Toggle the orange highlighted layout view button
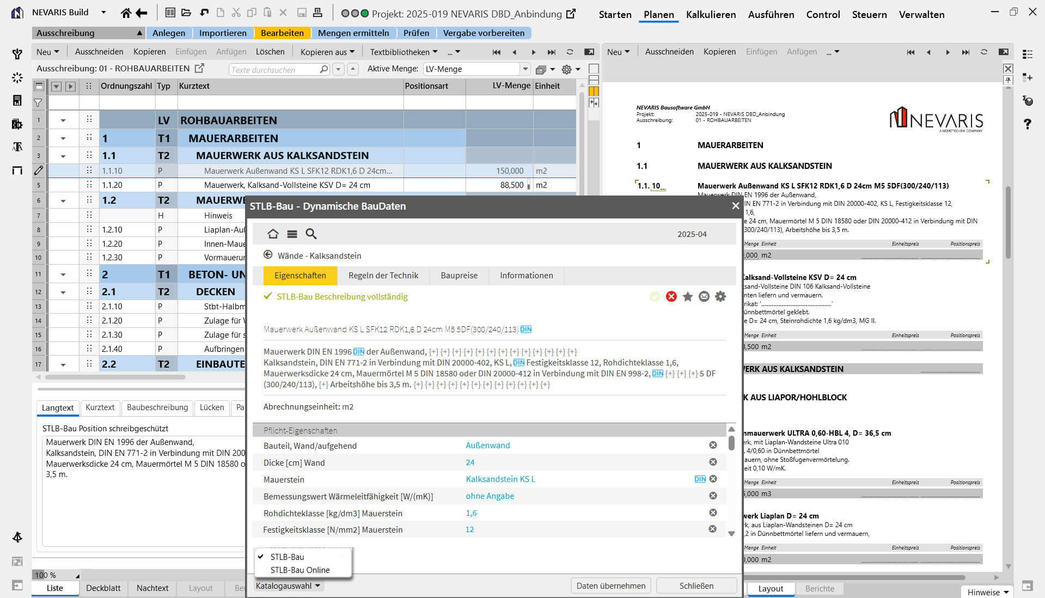This screenshot has height=598, width=1045. pos(594,91)
